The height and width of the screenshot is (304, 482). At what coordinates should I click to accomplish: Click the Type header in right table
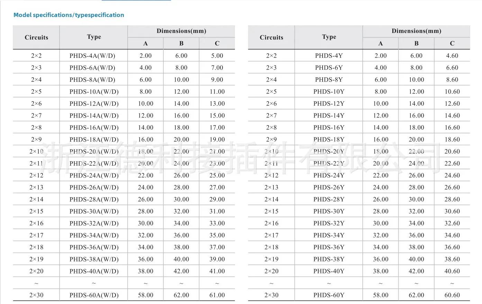(x=329, y=37)
